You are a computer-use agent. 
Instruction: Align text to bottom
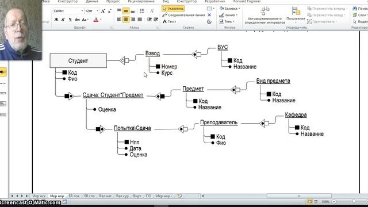[x=133, y=11]
